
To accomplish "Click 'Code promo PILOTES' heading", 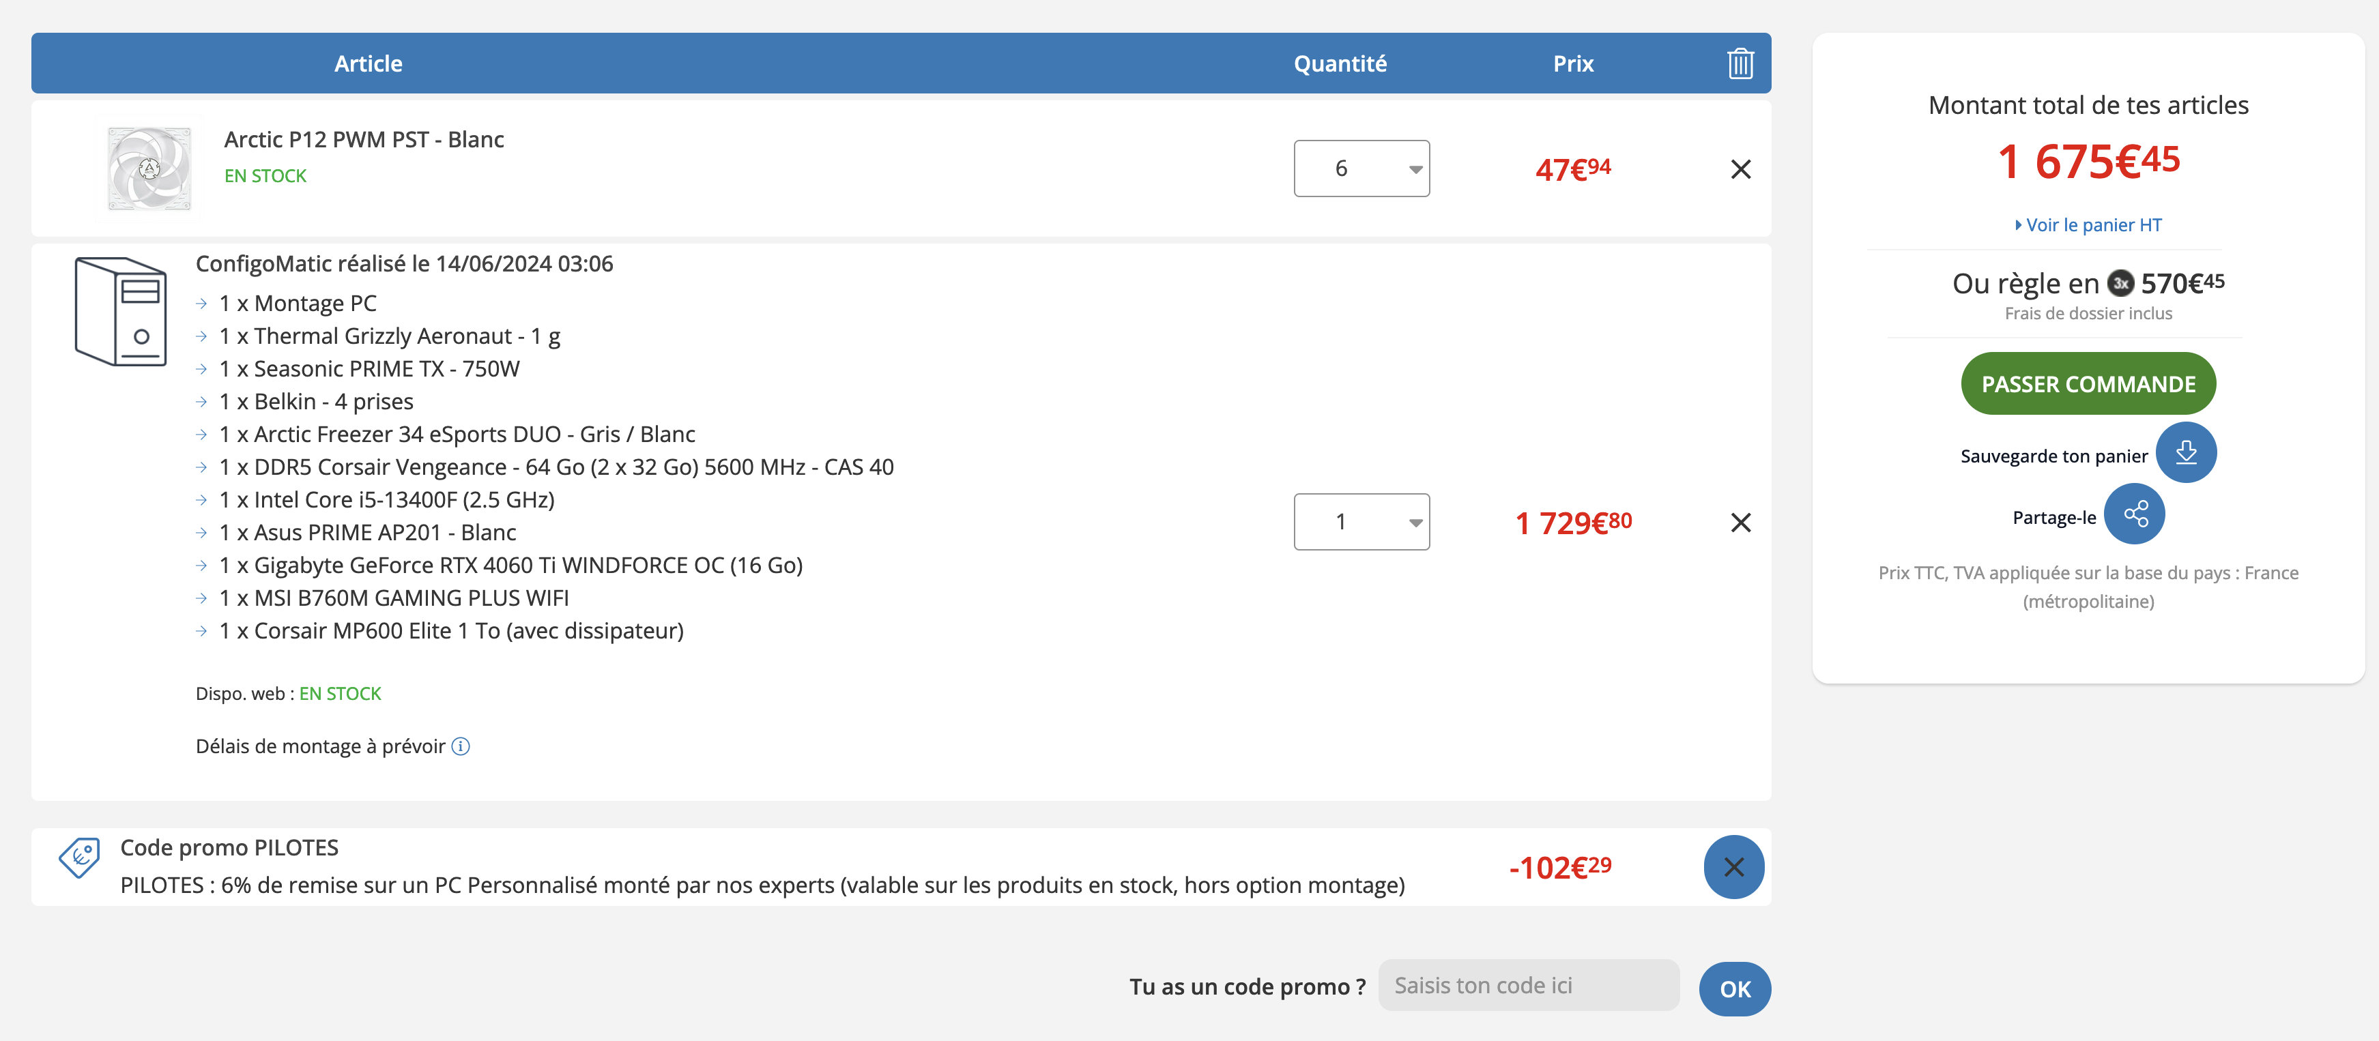I will coord(229,847).
